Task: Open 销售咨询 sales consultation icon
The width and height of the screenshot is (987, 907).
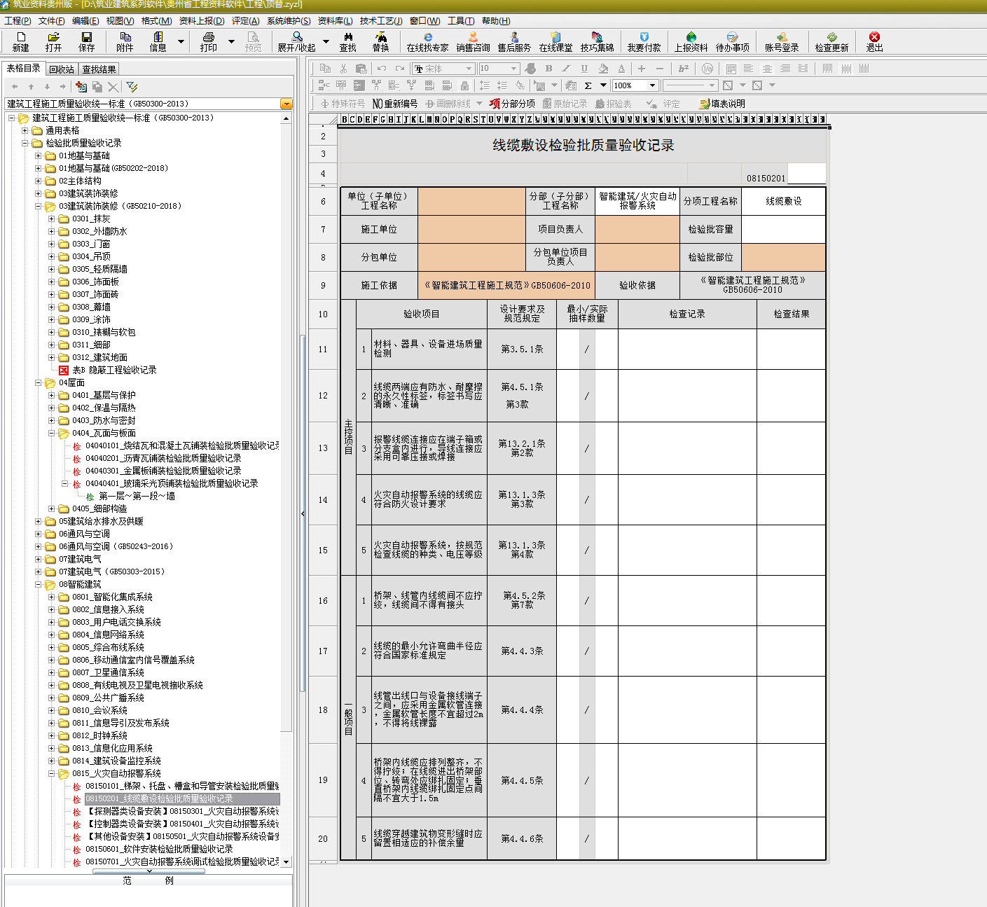Action: point(473,42)
